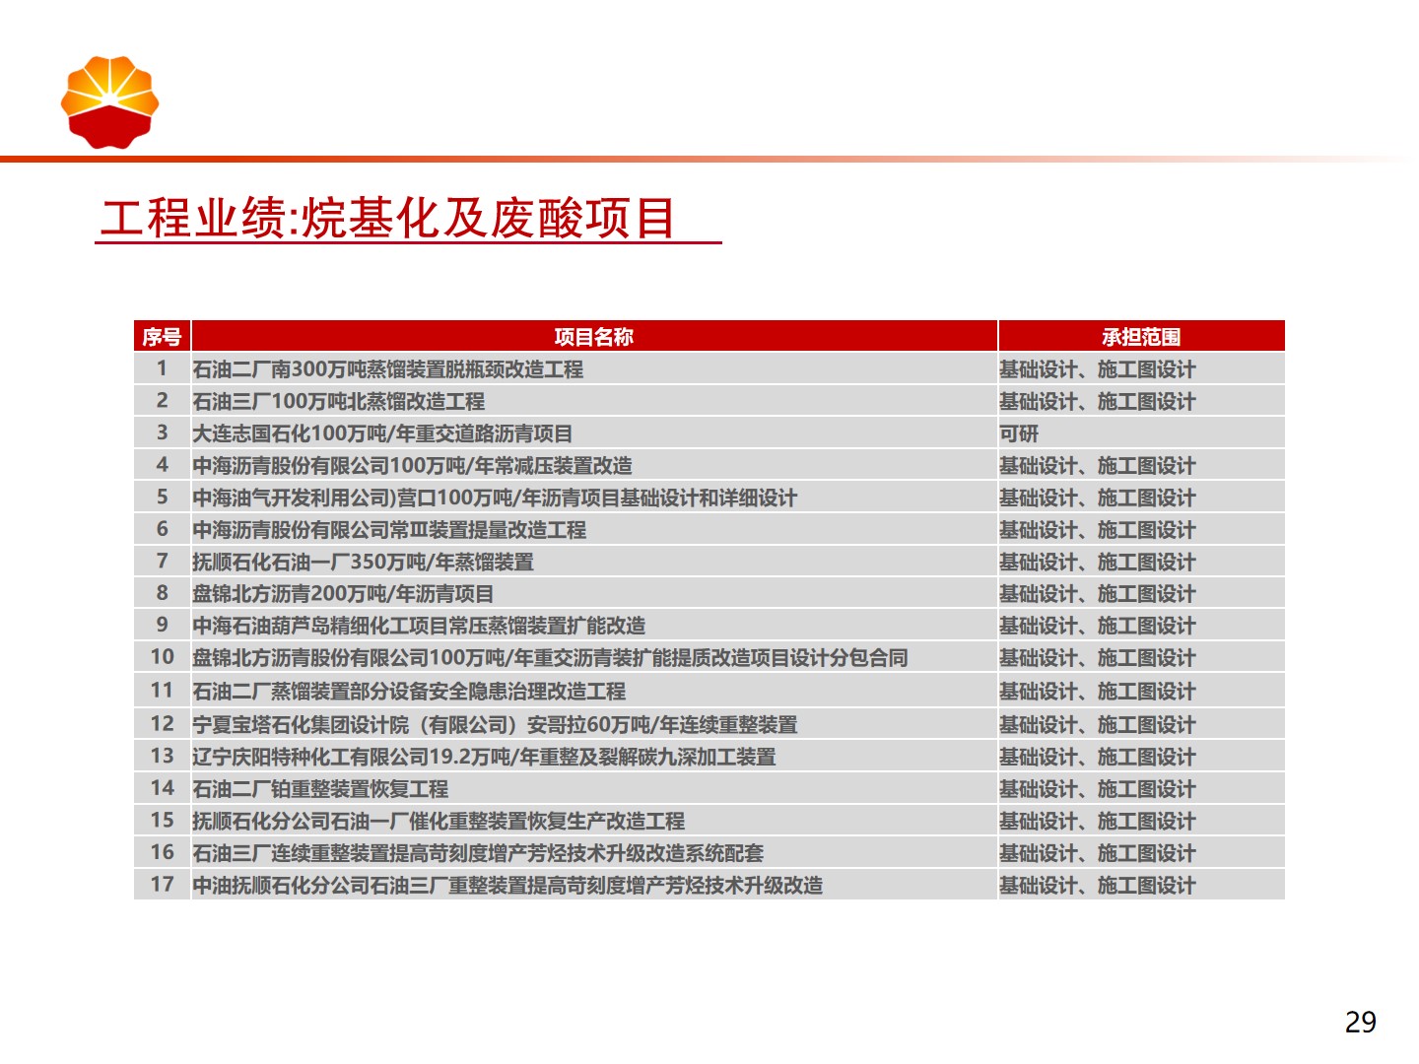Select row 中油抚顺石化分公司石油三厂重整装置提高苛刻度

coord(709,885)
